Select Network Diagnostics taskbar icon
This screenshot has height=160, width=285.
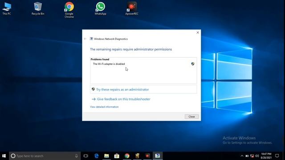[158, 156]
